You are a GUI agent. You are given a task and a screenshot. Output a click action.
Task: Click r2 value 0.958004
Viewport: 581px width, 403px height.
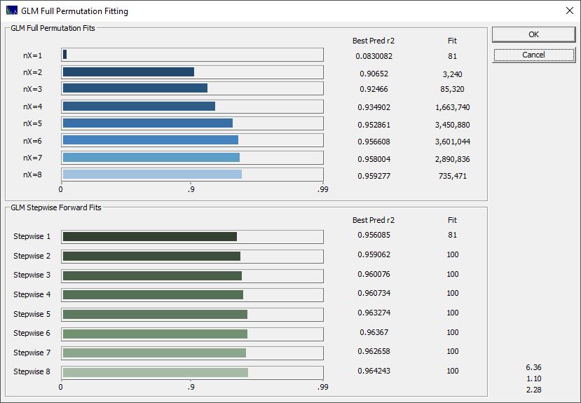click(x=374, y=159)
